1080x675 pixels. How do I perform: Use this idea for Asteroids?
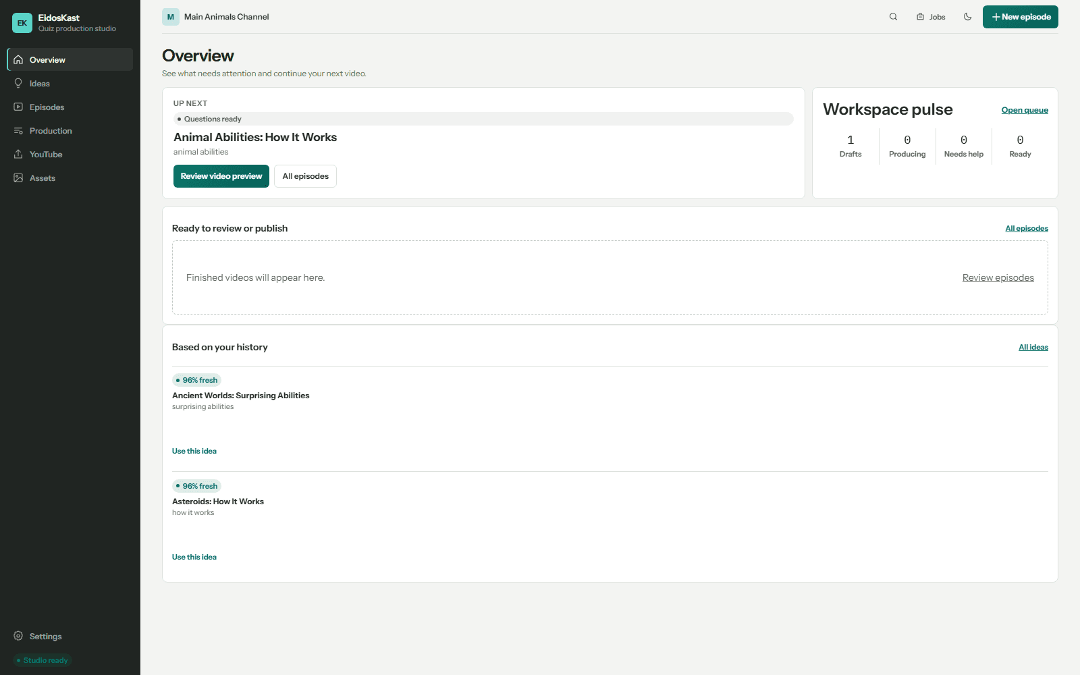click(x=194, y=557)
